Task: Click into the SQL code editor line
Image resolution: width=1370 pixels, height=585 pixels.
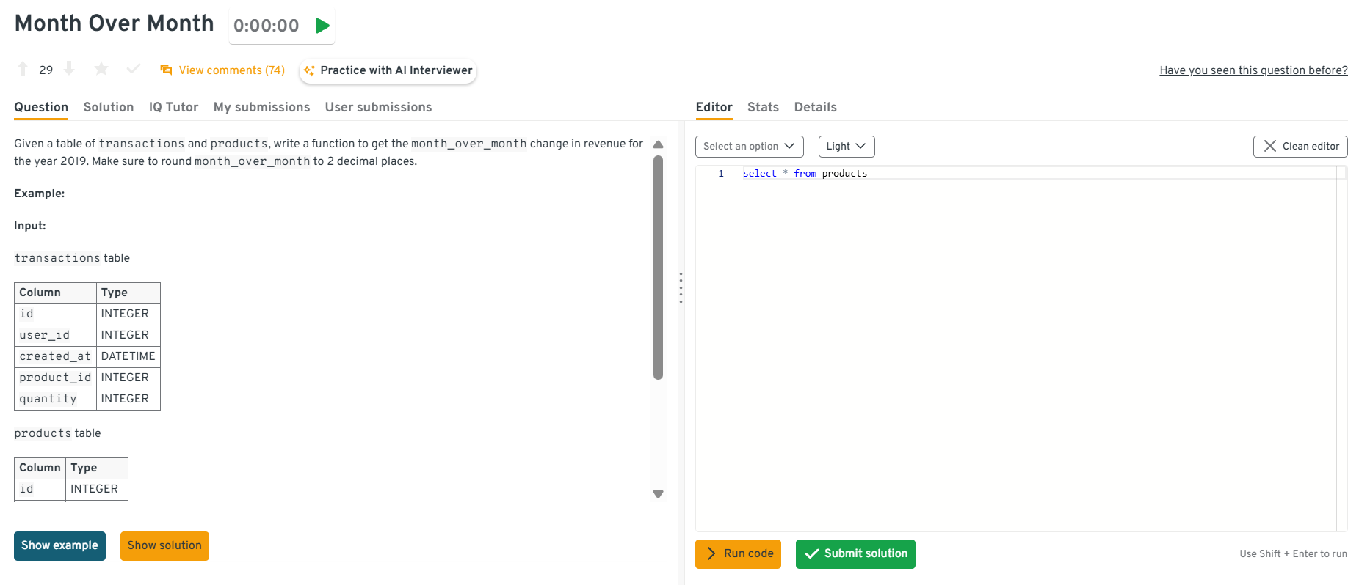Action: click(1028, 174)
